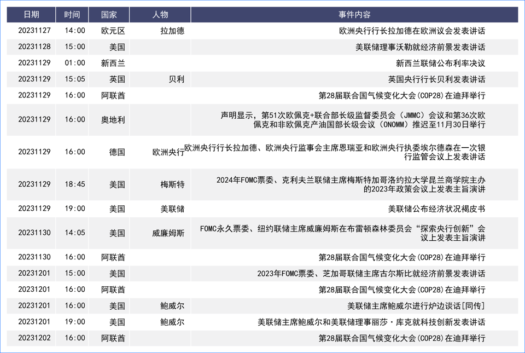Select date cell 20231128
The height and width of the screenshot is (353, 525).
pos(34,47)
